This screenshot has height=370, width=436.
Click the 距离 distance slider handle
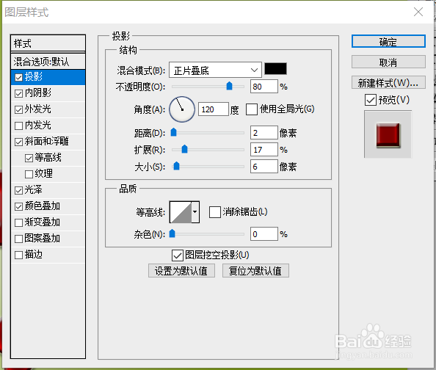tap(173, 132)
